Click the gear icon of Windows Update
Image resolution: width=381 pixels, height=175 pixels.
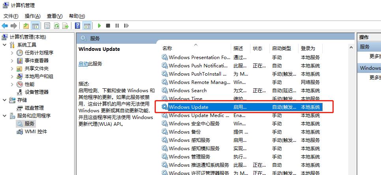coord(165,107)
